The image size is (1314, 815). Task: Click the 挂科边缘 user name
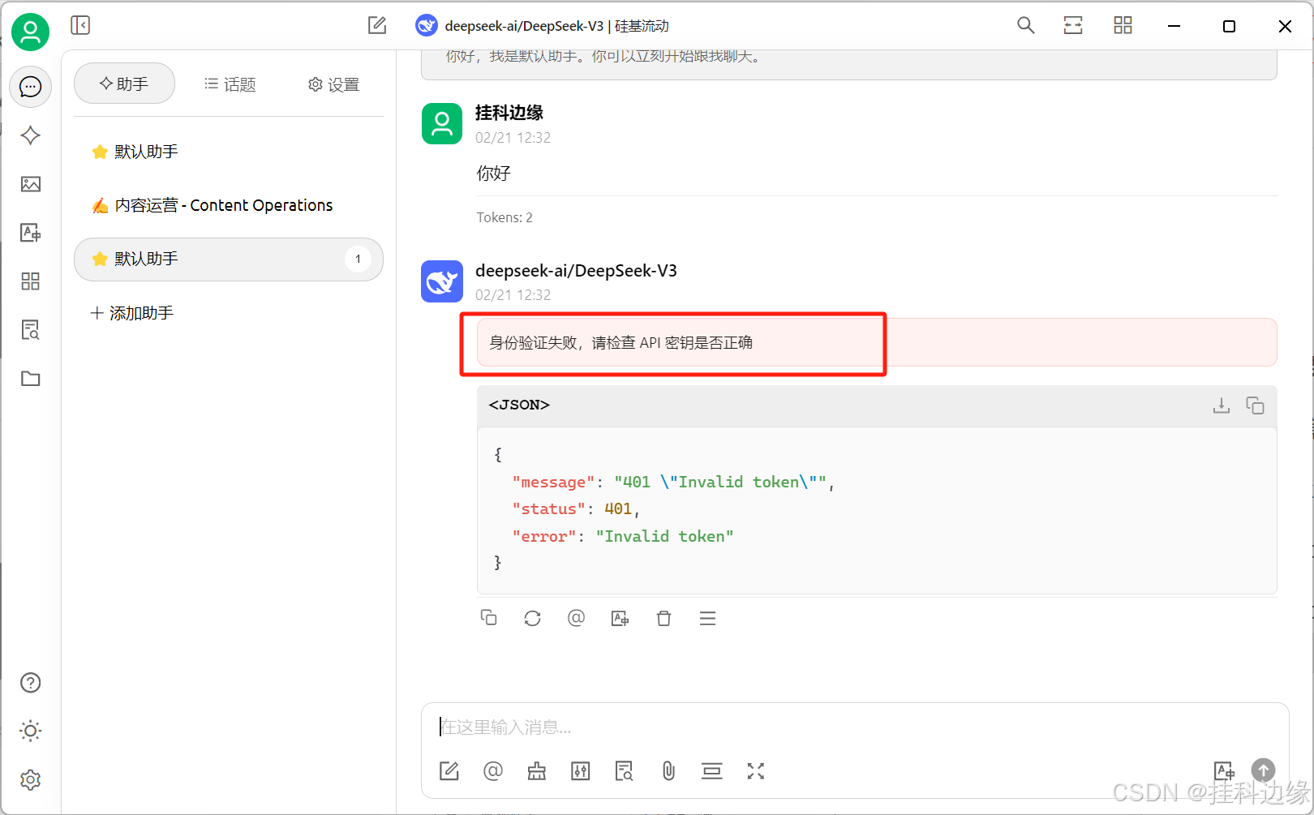[509, 113]
